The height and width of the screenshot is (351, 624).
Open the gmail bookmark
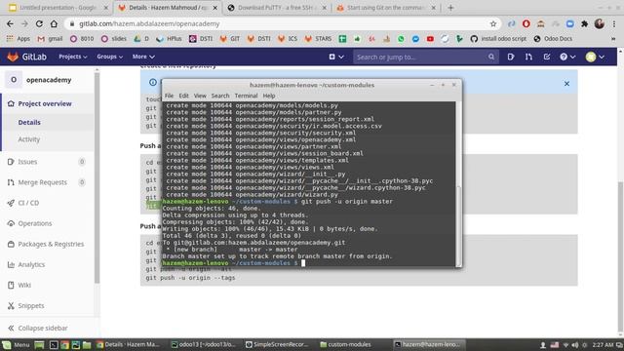point(50,39)
